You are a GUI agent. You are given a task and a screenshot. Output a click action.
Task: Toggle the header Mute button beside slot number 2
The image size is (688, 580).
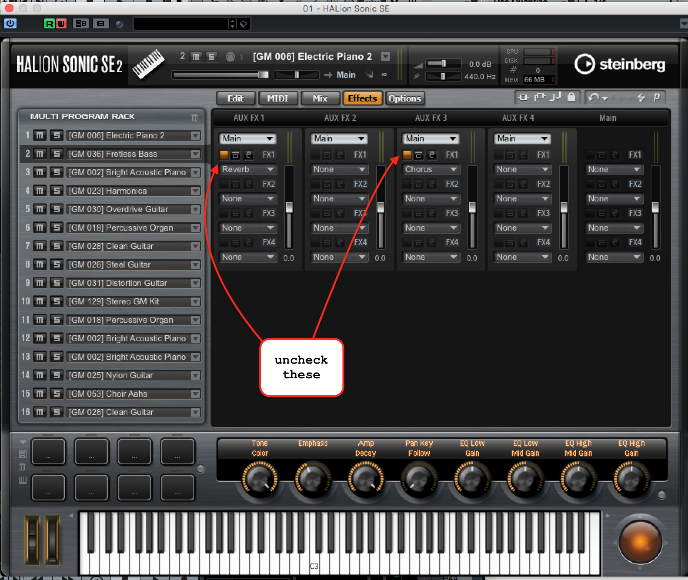tap(196, 57)
